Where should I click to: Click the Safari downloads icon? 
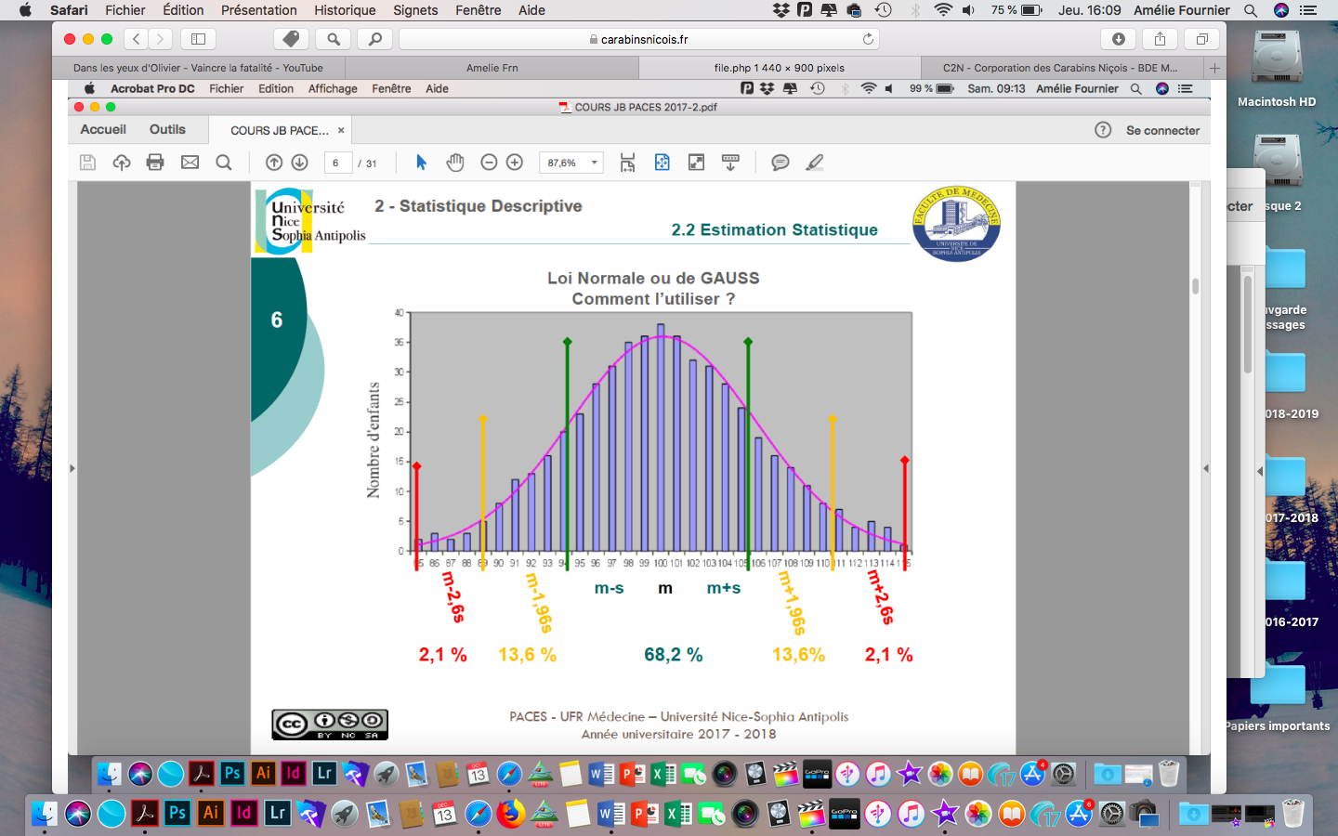click(x=1118, y=39)
